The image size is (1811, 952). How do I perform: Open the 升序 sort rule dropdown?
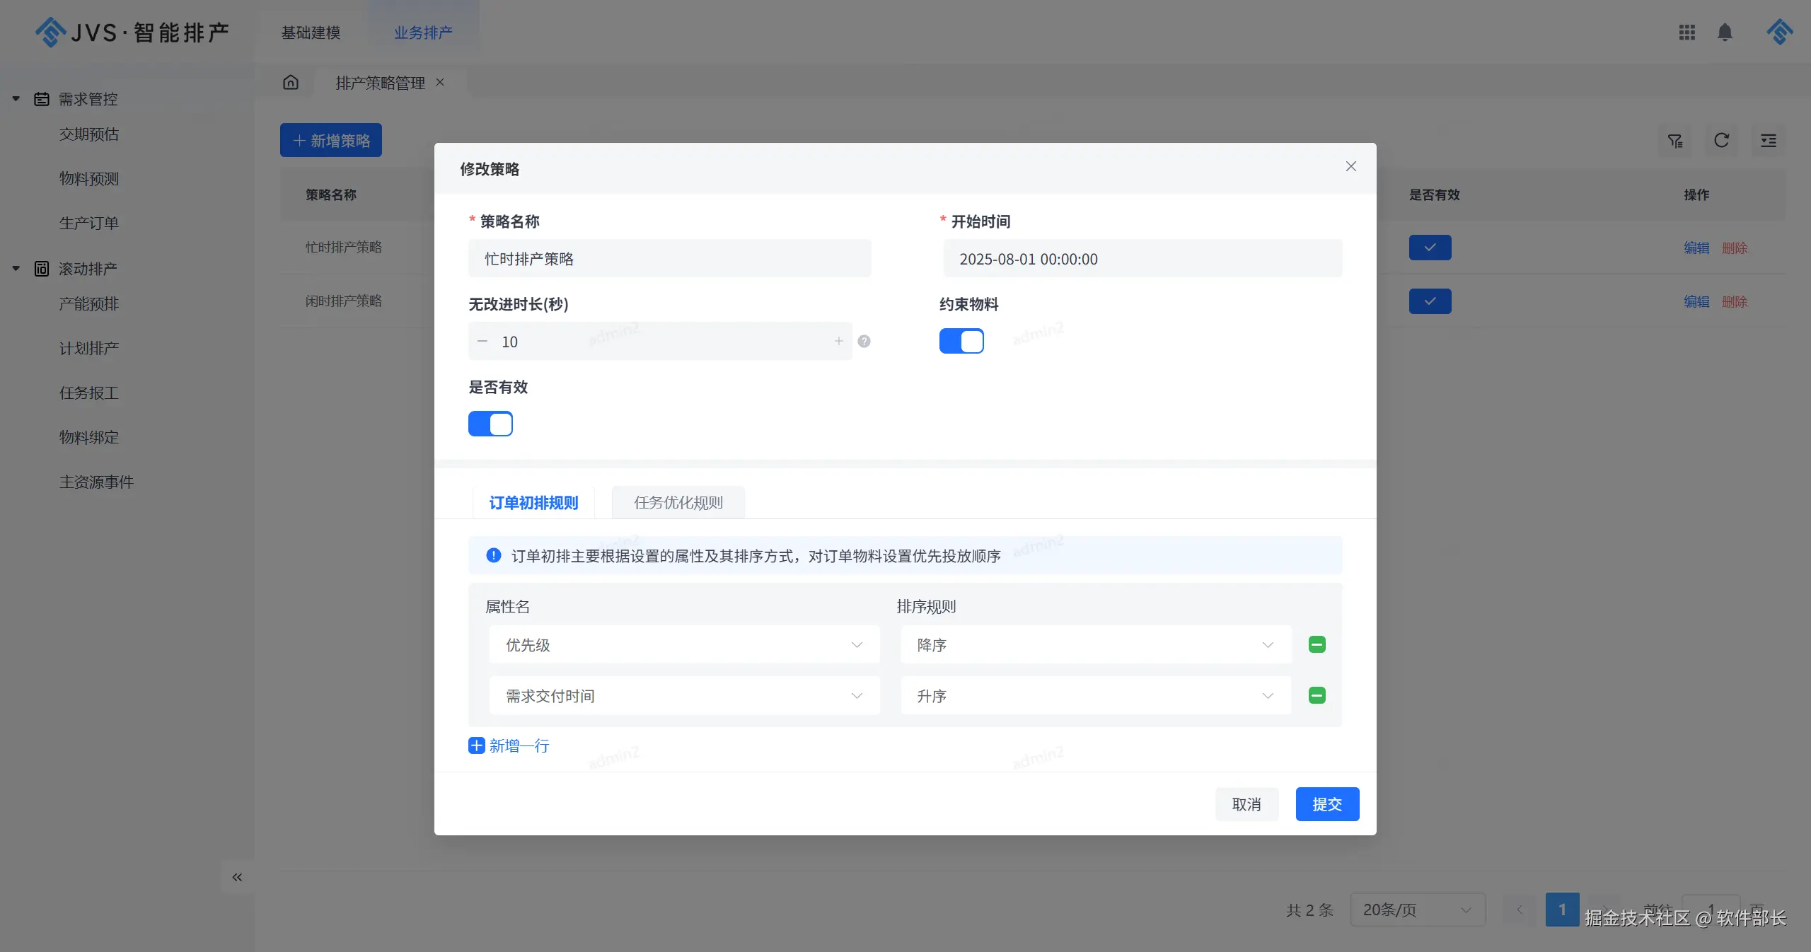pyautogui.click(x=1095, y=696)
